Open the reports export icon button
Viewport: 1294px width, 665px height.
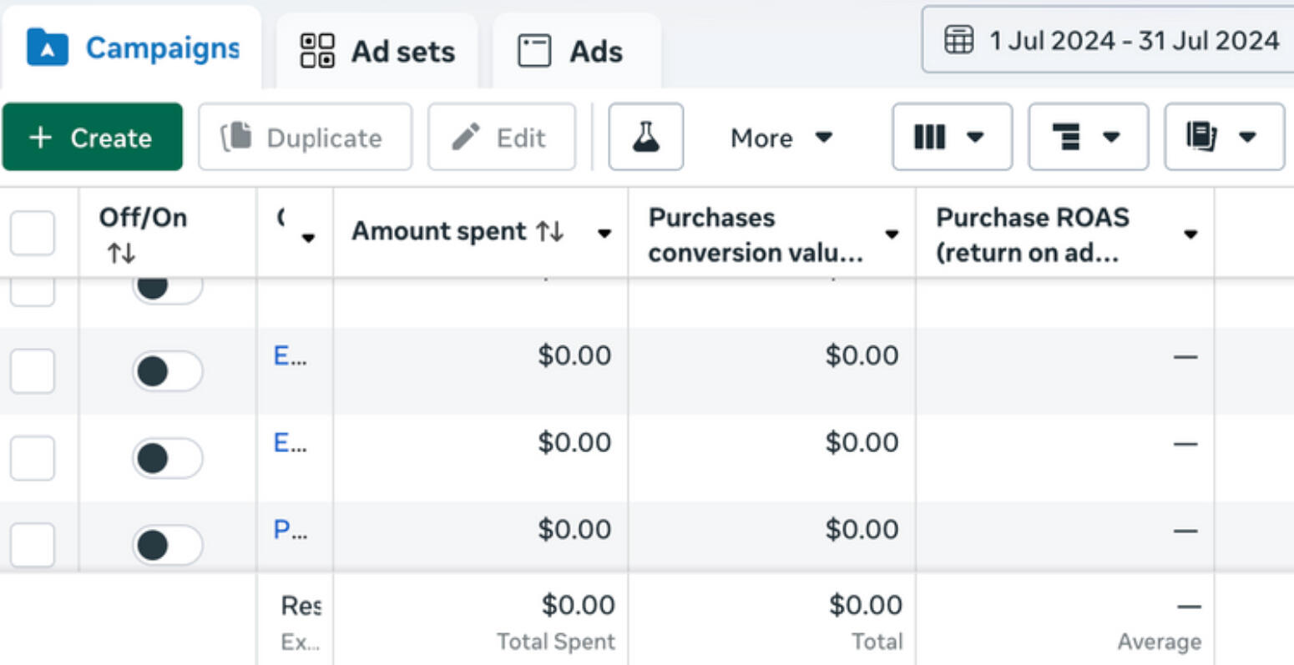pyautogui.click(x=1223, y=137)
